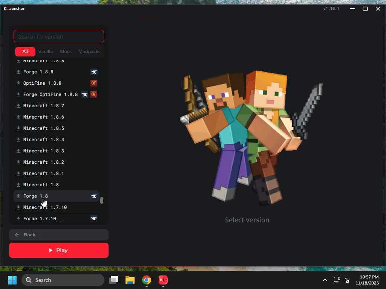
Task: Click the download icon beside Minecraft 1.7.10
Action: pos(18,207)
